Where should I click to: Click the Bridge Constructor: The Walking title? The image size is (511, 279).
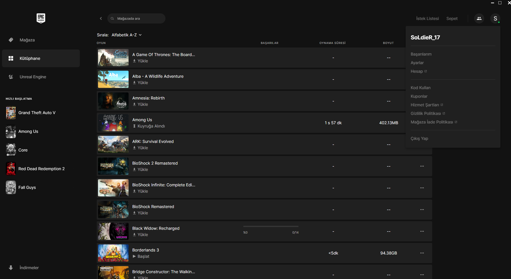[164, 272]
